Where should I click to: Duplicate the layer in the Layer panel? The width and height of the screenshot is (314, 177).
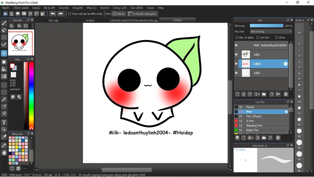[x=272, y=94]
